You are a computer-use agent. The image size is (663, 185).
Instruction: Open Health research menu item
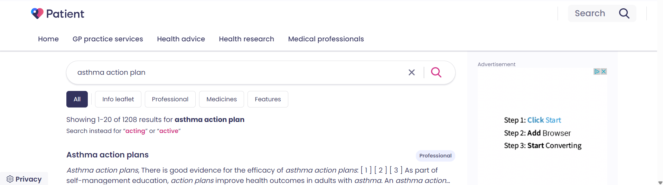click(x=246, y=39)
